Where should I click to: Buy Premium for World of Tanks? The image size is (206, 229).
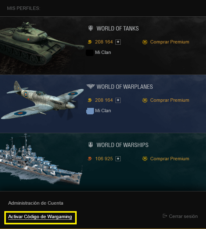point(170,42)
